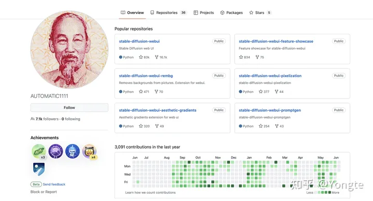Open the Stars tab
Image resolution: width=373 pixels, height=201 pixels.
pos(260,12)
